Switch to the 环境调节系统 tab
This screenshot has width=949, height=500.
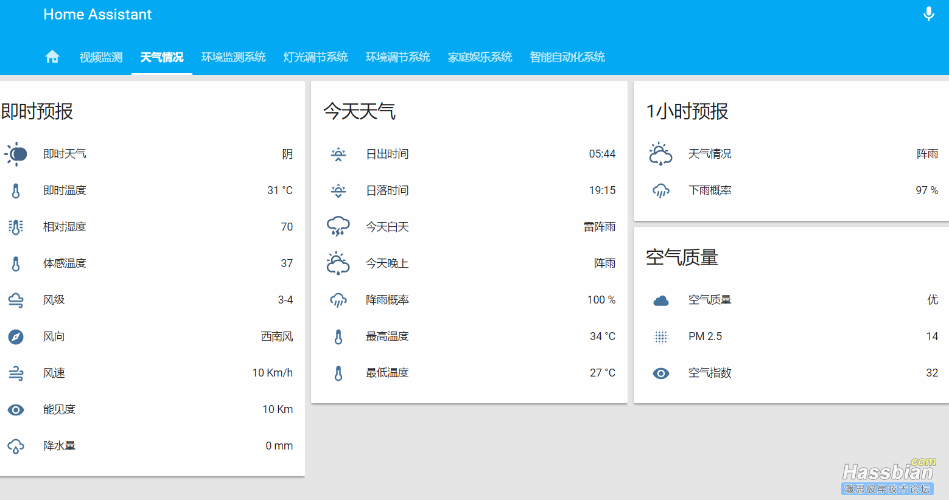398,57
